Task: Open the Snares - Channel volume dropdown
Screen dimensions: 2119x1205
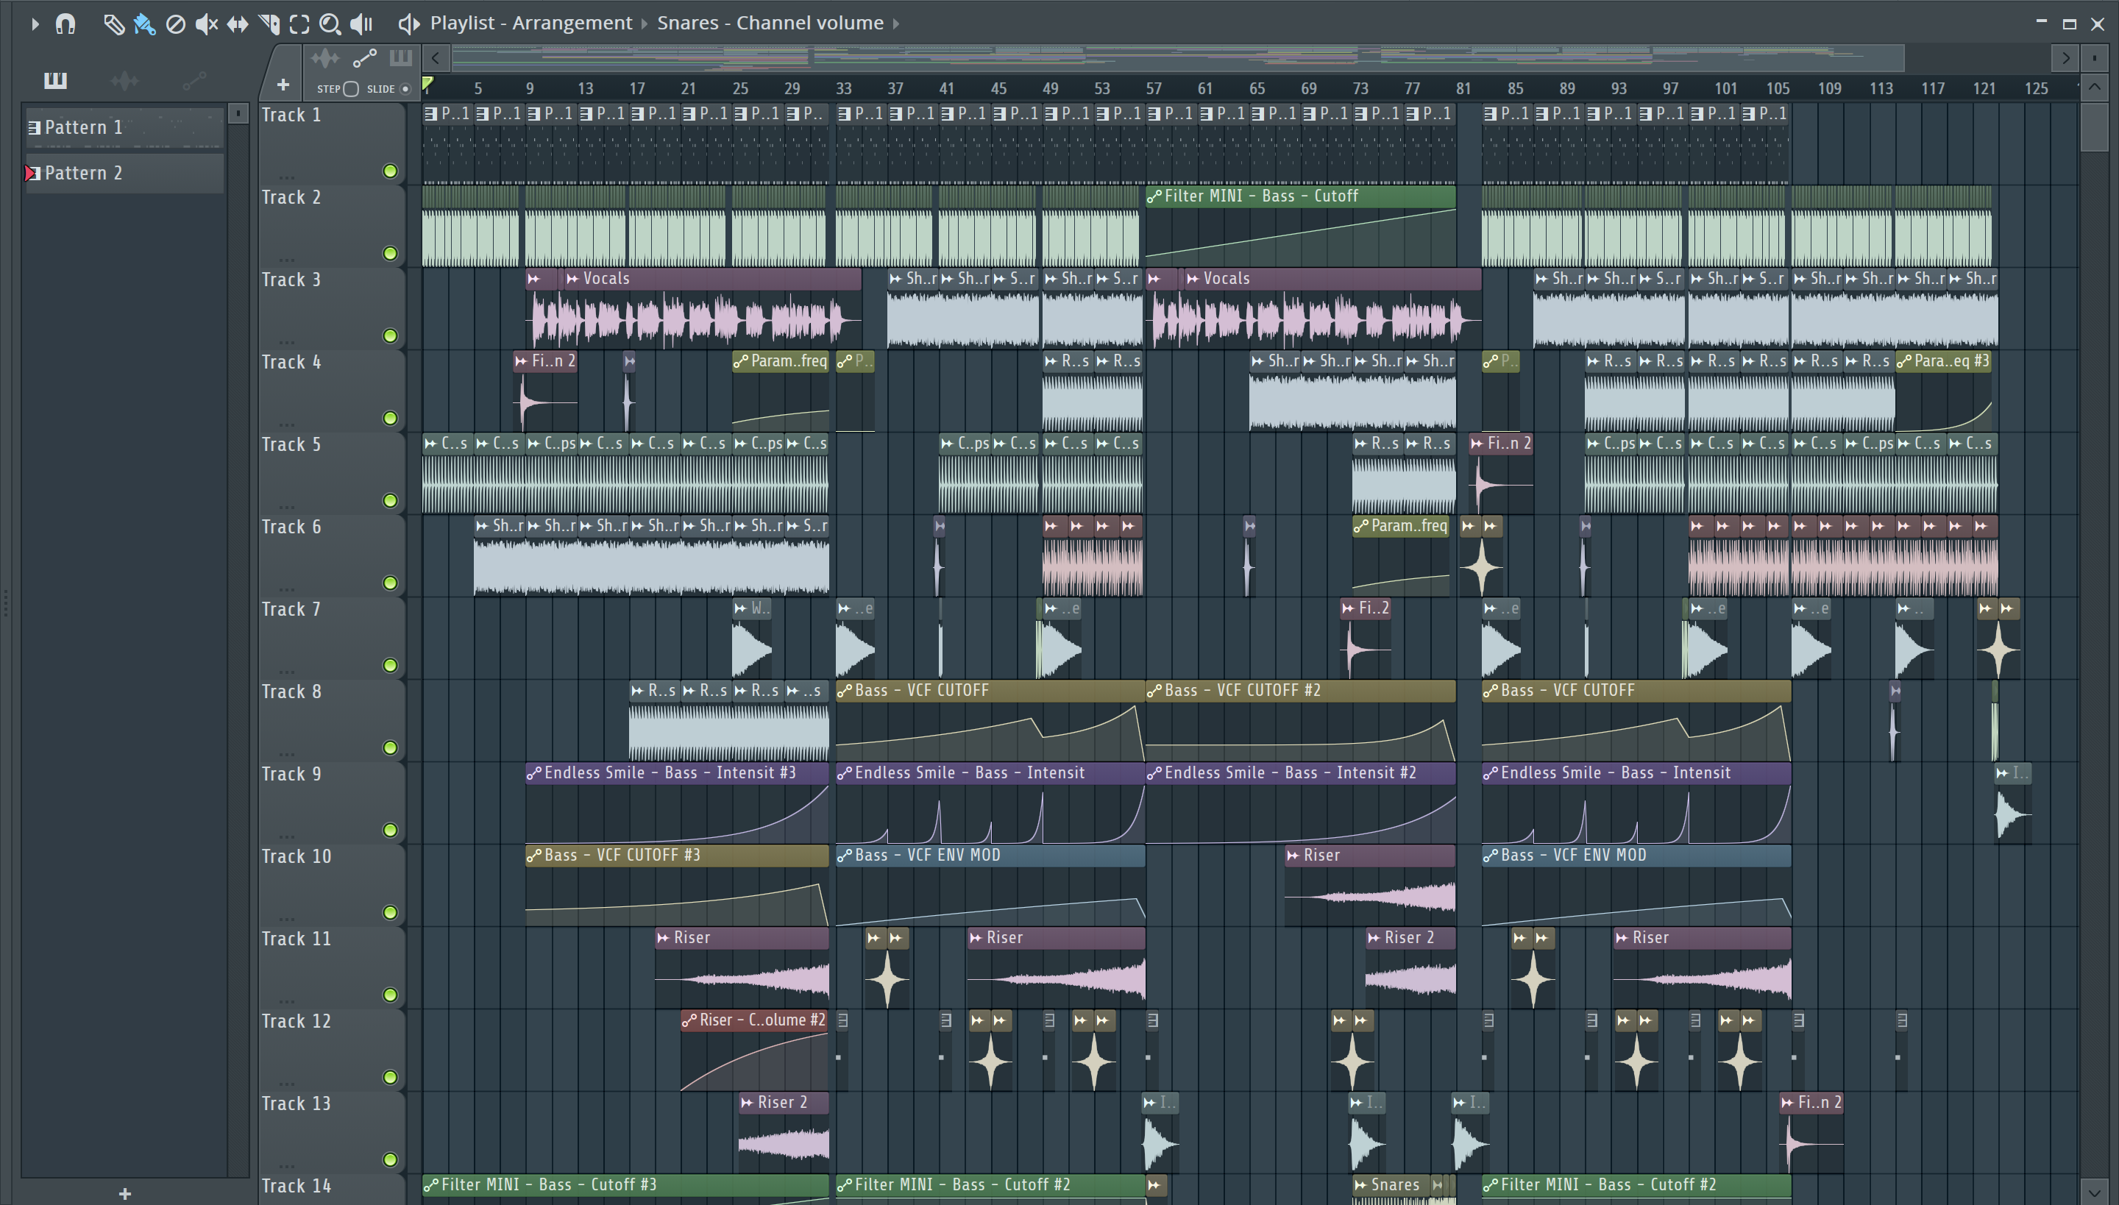Action: (770, 24)
